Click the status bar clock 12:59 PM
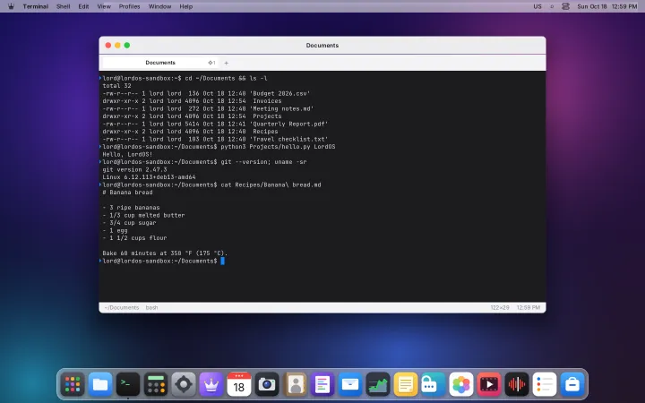Screen dimensions: 645x403 coord(529,307)
